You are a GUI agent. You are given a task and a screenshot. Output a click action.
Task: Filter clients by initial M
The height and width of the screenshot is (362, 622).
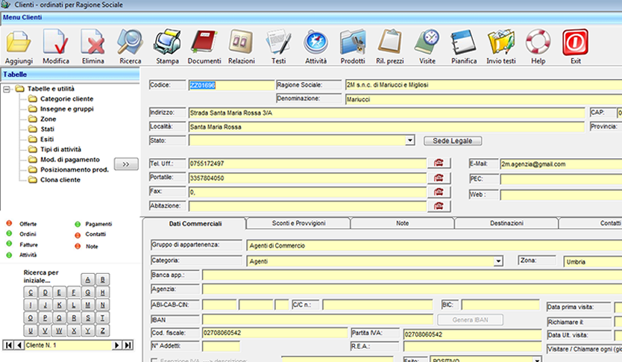point(88,305)
